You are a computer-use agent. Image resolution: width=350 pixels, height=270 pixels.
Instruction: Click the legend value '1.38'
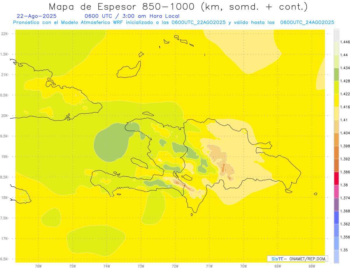coord(344,185)
